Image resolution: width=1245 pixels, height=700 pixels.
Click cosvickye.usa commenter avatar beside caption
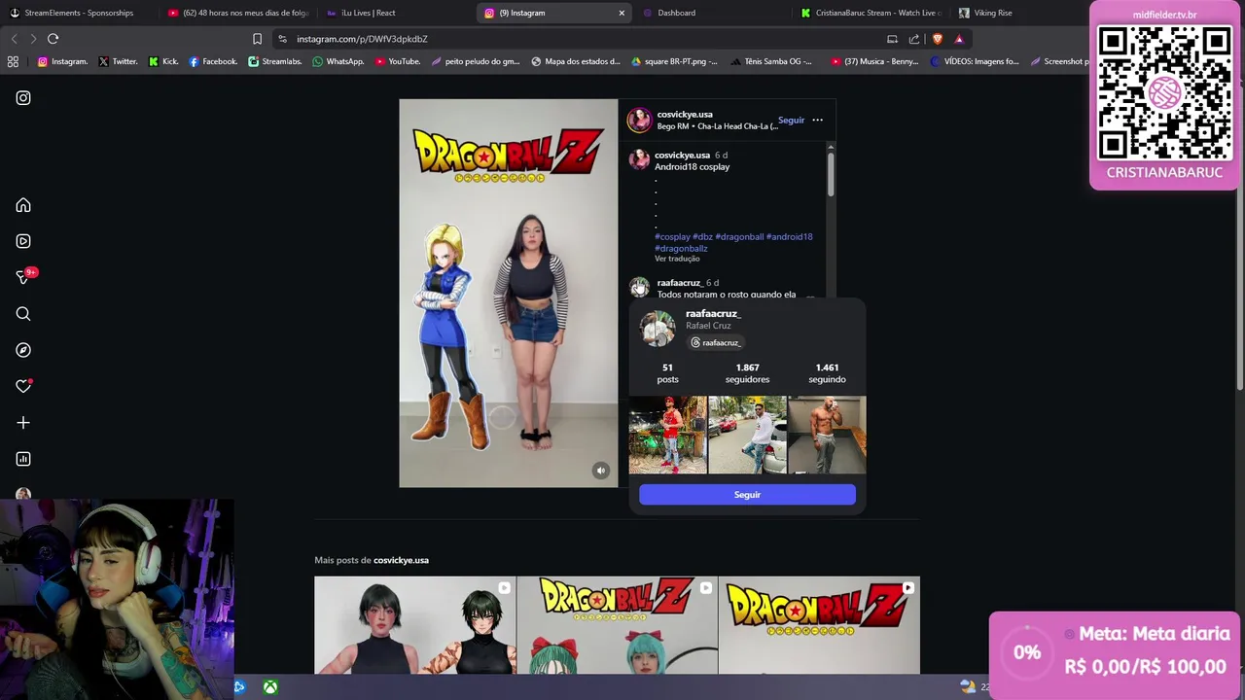click(x=639, y=159)
